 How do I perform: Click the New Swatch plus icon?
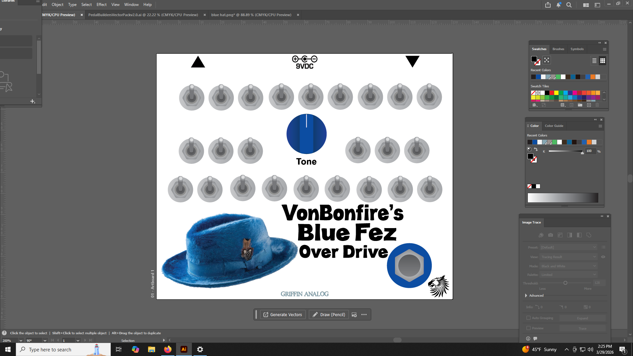coord(589,105)
